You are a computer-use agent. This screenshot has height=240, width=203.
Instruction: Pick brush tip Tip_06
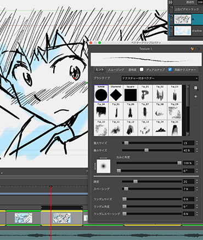pos(131,111)
